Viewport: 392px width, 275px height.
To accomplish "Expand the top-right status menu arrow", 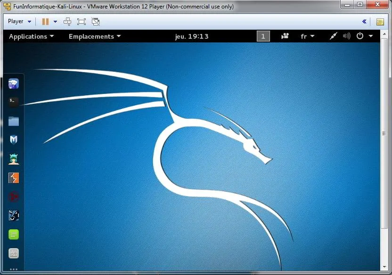I will pyautogui.click(x=370, y=36).
